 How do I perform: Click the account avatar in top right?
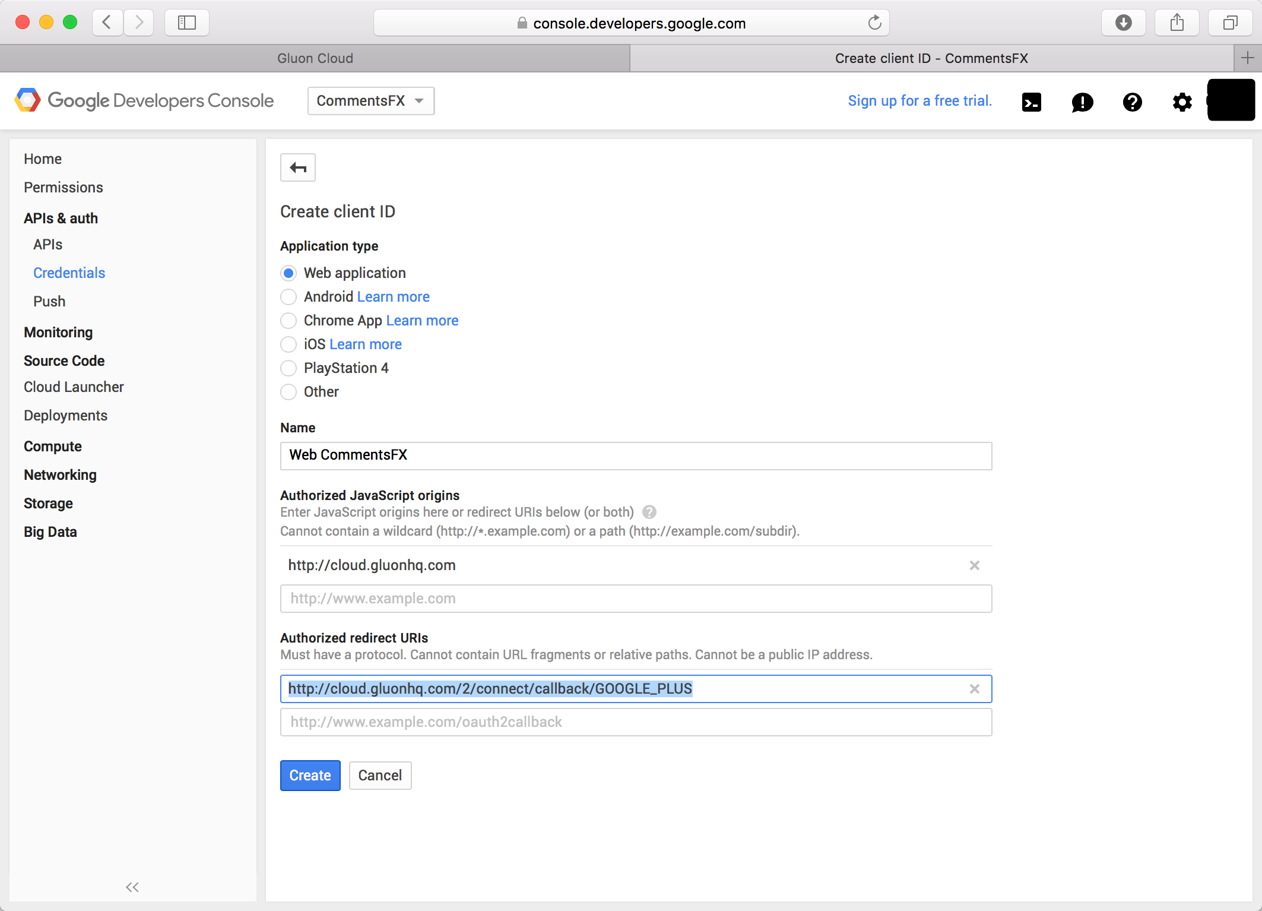pyautogui.click(x=1231, y=100)
